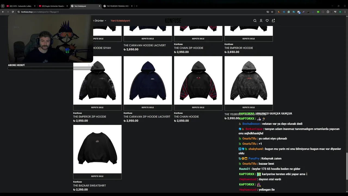
Task: Open THE BAZAAR SWEATSHIRT title link
Action: [x=89, y=186]
